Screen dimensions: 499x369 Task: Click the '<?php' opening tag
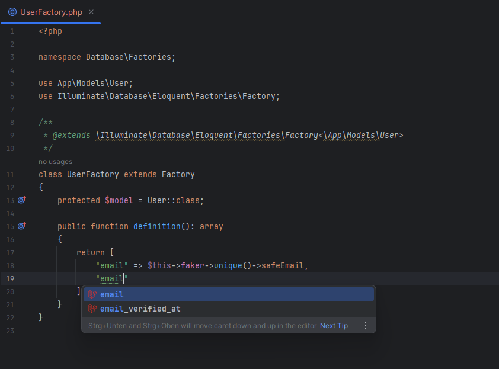(x=50, y=31)
